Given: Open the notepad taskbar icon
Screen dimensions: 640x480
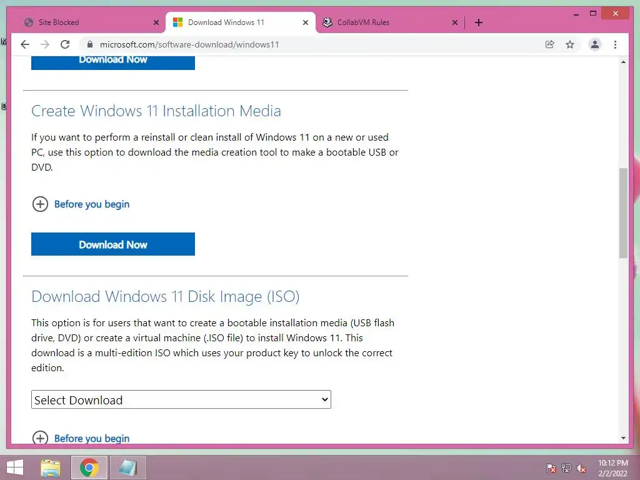Looking at the screenshot, I should pos(127,467).
